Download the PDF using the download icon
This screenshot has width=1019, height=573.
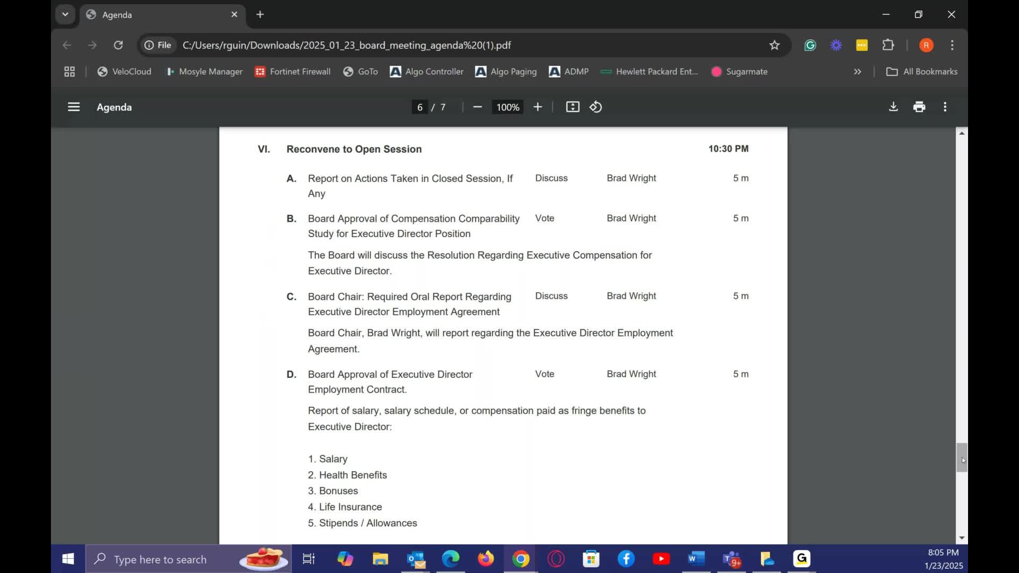pyautogui.click(x=893, y=107)
